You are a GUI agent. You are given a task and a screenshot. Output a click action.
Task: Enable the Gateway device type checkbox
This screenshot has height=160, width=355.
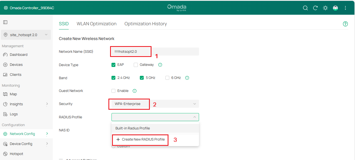click(x=136, y=64)
